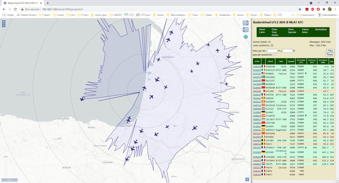
Task: Sort table by Squawk column header
Action: 291,61
